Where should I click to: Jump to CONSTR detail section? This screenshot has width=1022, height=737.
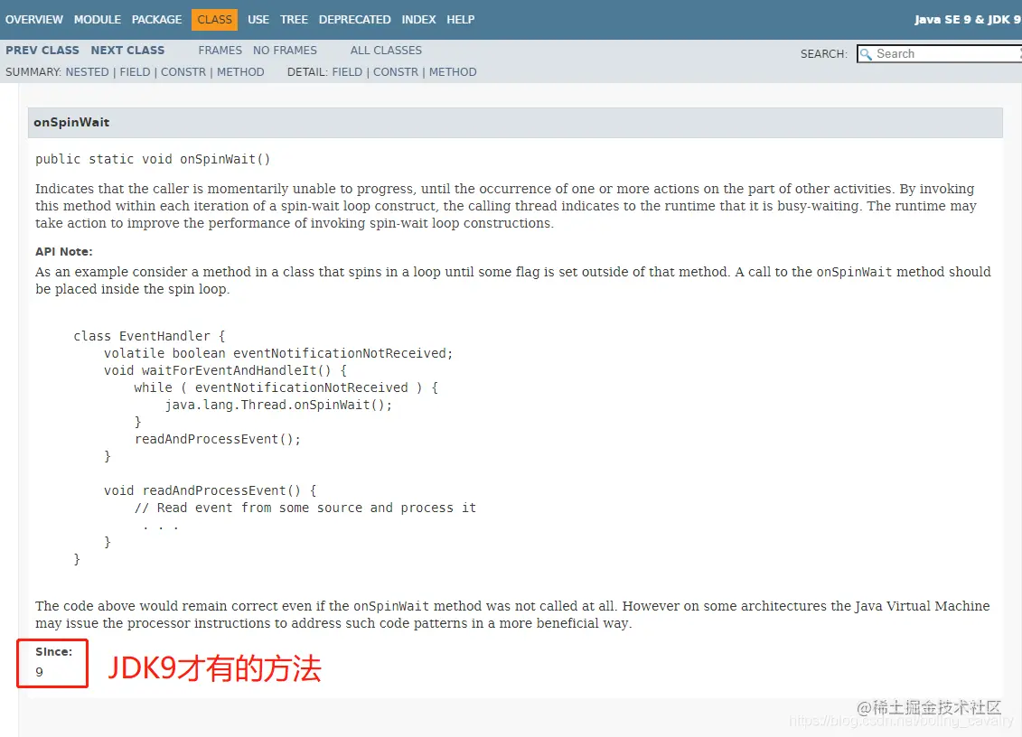396,72
